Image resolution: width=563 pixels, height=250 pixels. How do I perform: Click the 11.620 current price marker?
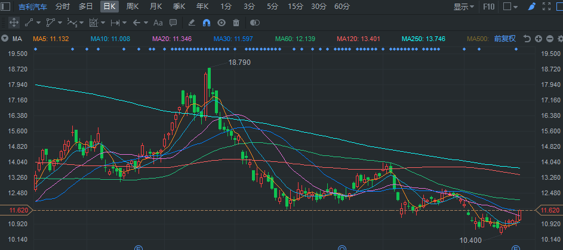click(549, 210)
